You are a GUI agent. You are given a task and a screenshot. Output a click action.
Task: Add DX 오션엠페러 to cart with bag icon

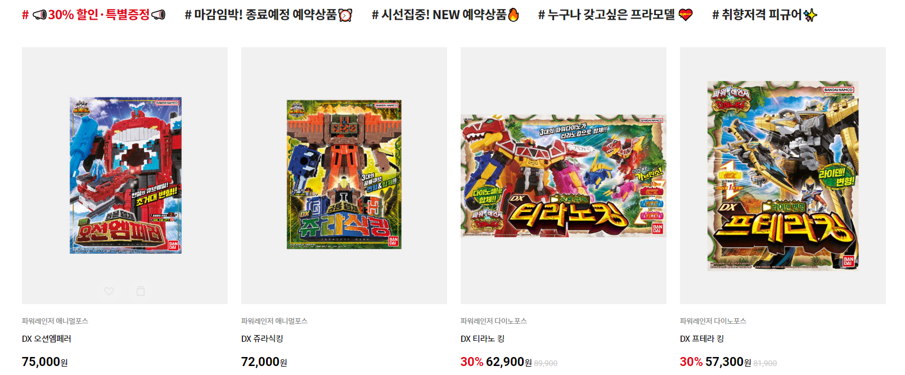(141, 291)
